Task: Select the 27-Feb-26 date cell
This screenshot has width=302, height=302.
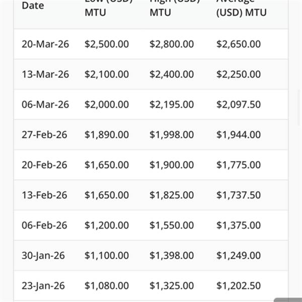Action: pos(44,135)
